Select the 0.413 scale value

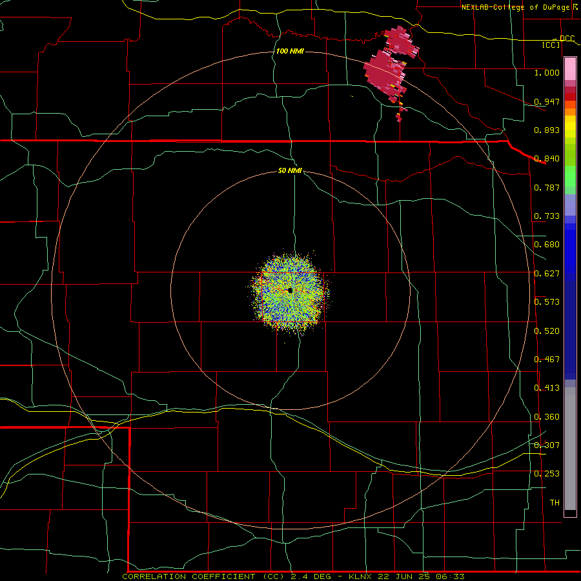(x=547, y=388)
